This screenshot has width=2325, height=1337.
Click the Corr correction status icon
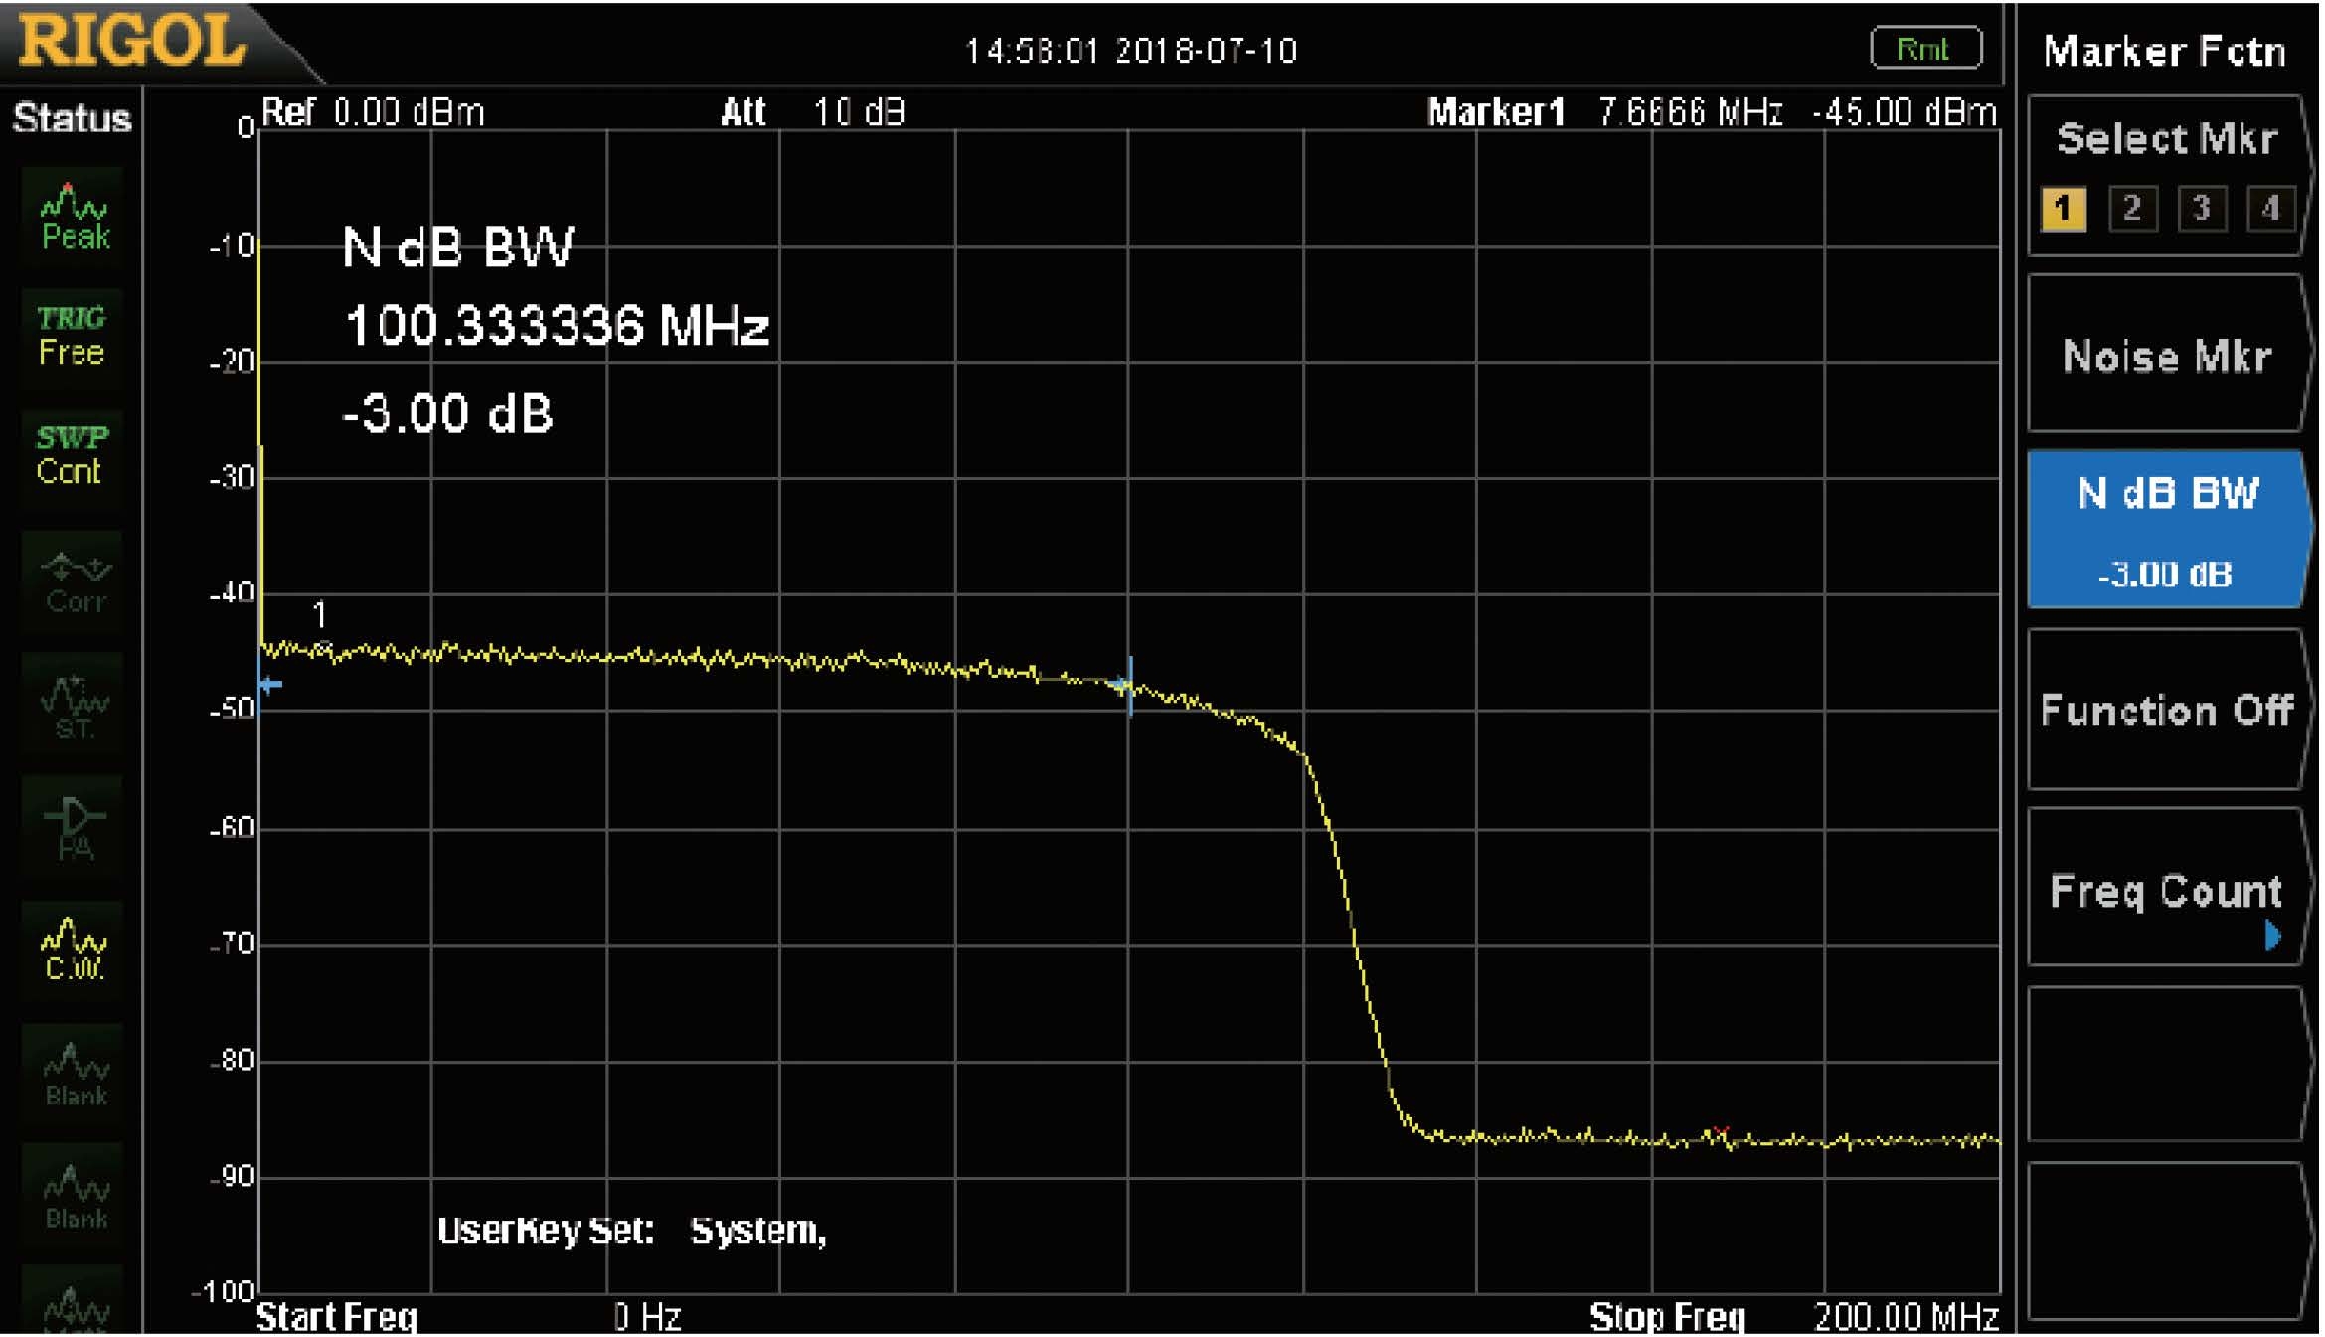point(73,582)
